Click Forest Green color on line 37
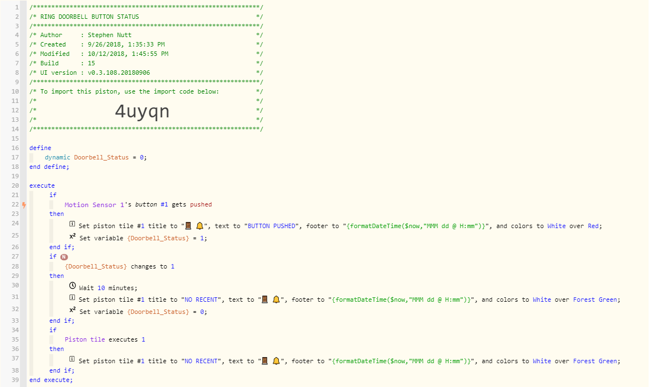The image size is (653, 387). click(x=595, y=361)
